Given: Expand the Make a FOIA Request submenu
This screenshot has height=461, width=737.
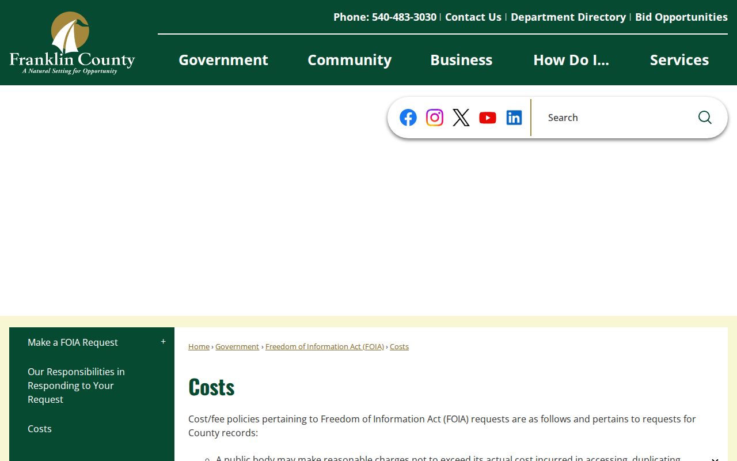Looking at the screenshot, I should point(163,342).
